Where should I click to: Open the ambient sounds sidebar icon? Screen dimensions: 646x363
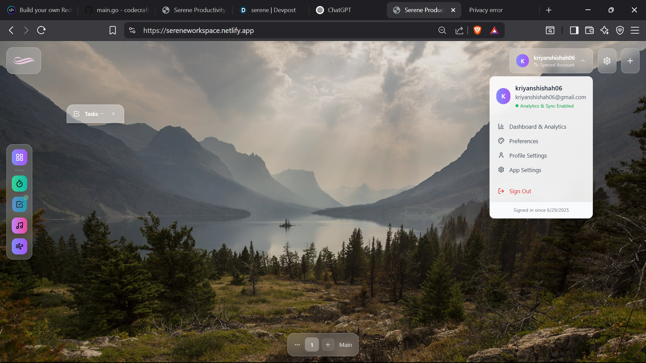(x=20, y=246)
